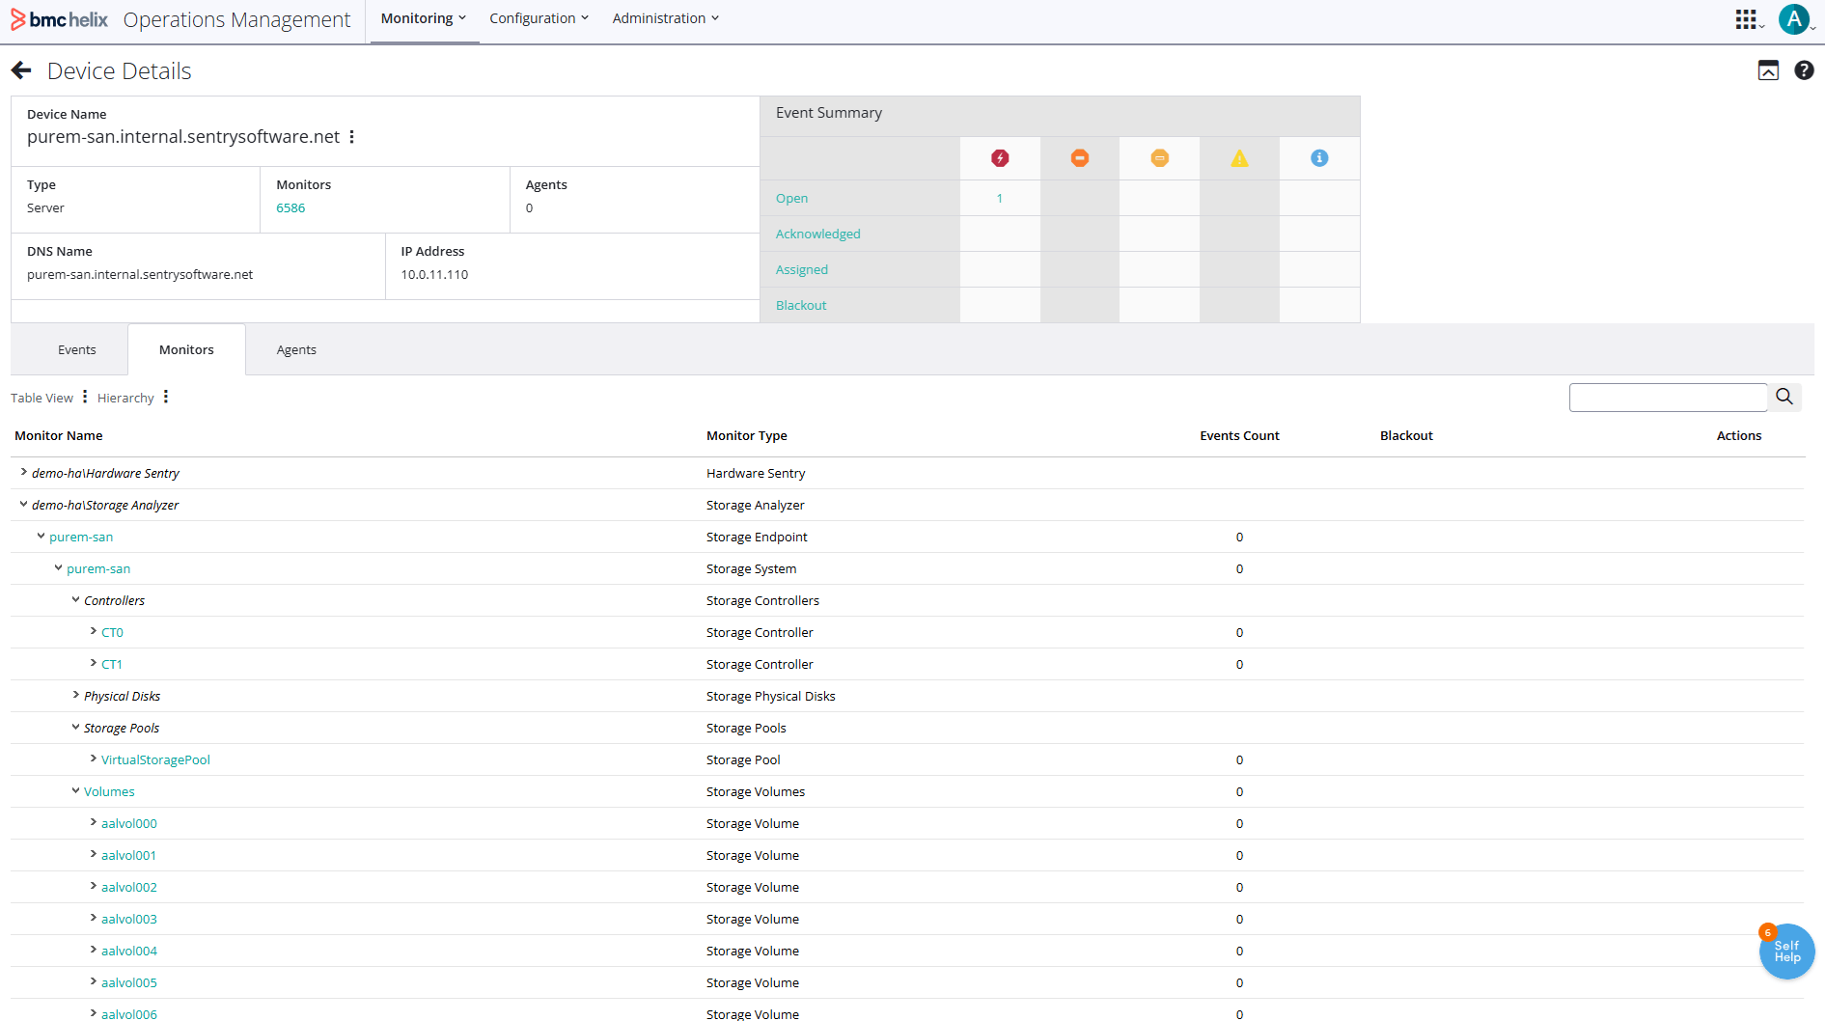The height and width of the screenshot is (1021, 1825).
Task: Click the 6586 monitors count link
Action: pos(290,207)
